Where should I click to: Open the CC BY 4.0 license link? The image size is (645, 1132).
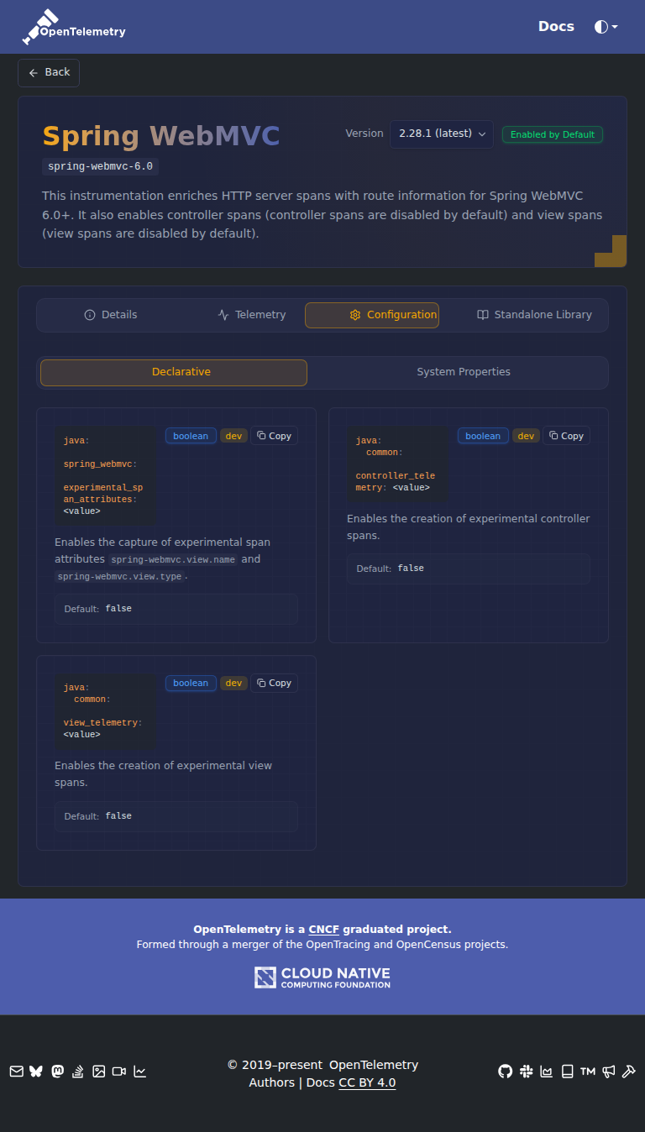pyautogui.click(x=367, y=1082)
